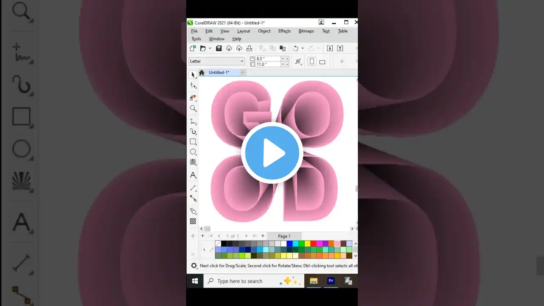Open the Layout menu

(244, 31)
